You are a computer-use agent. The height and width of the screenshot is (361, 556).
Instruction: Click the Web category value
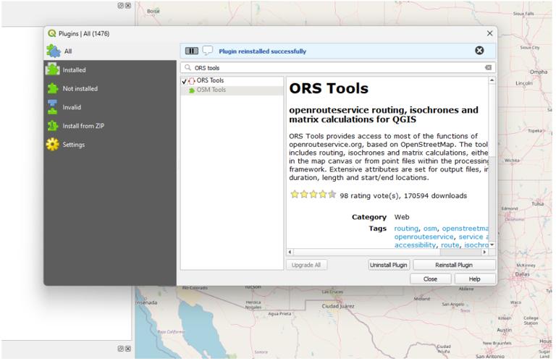click(x=401, y=217)
